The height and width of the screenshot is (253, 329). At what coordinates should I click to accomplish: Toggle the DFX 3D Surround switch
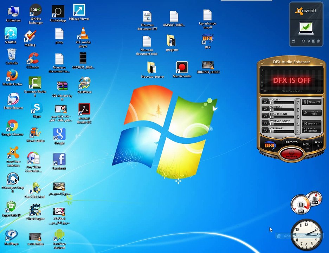(x=265, y=116)
